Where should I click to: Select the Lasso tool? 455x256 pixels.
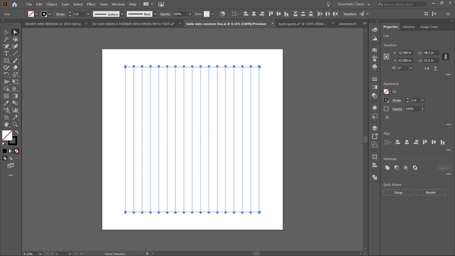pyautogui.click(x=15, y=39)
